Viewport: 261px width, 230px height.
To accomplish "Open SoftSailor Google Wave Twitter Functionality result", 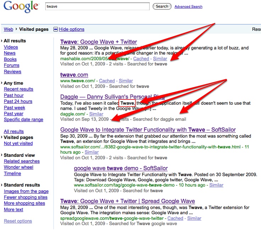I will coord(148,130).
